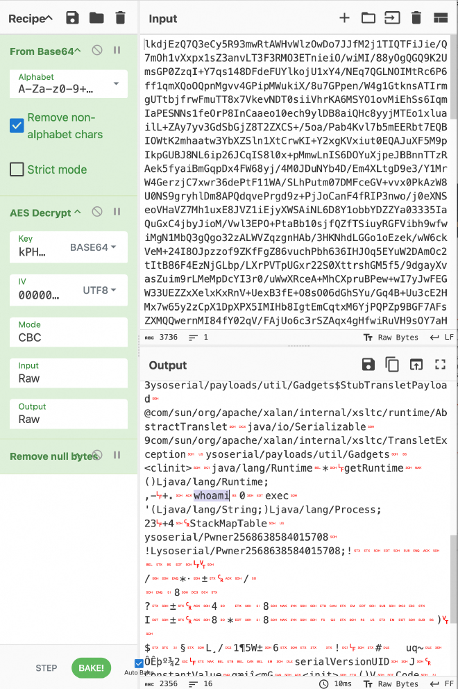This screenshot has width=458, height=689.
Task: Enable Strict mode checkbox
Action: point(17,169)
